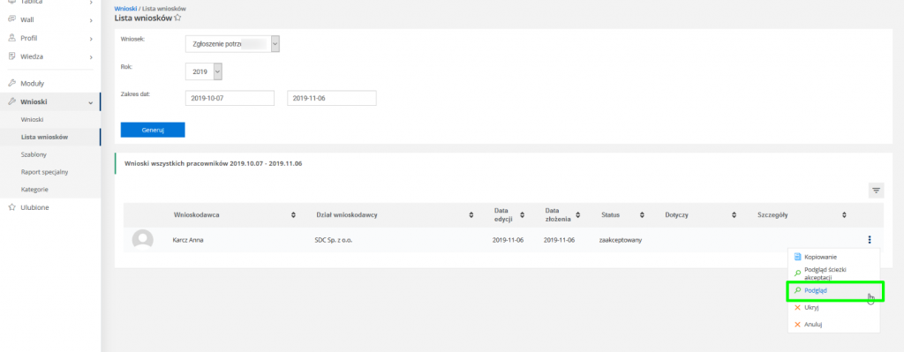The height and width of the screenshot is (352, 904).
Task: Sort by Status column arrows
Action: (642, 215)
